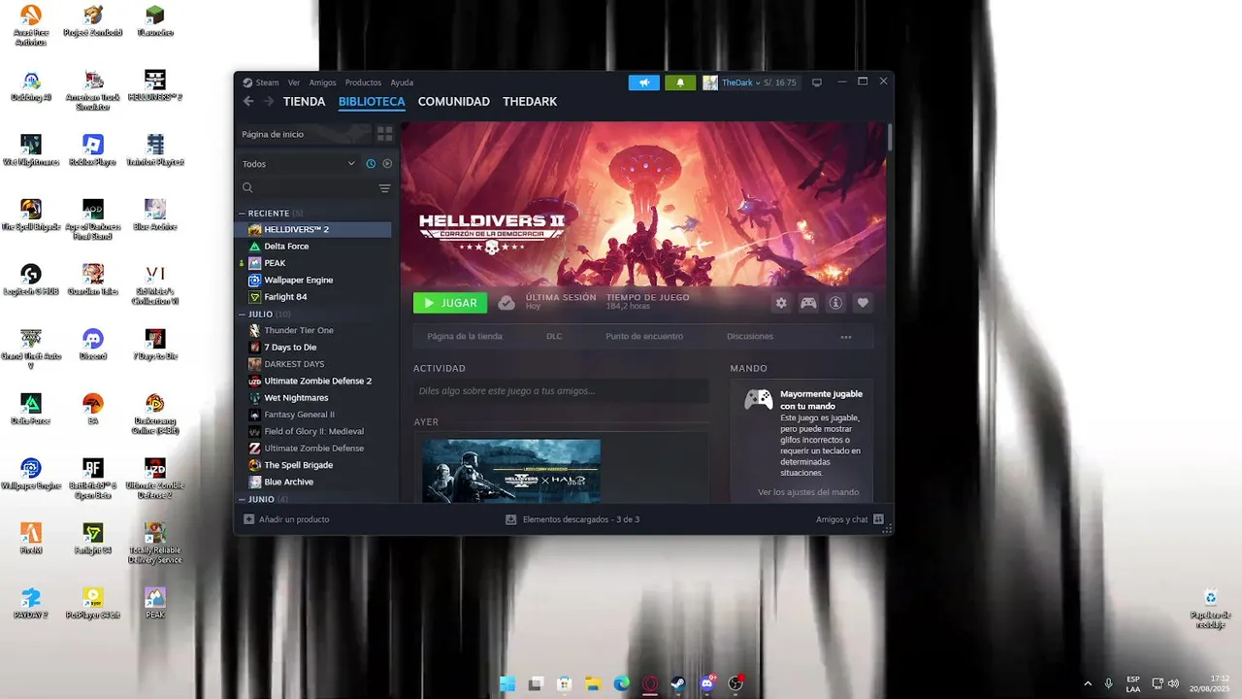This screenshot has width=1242, height=699.
Task: Open Punto de encuentro link
Action: point(644,337)
